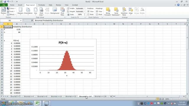The height and width of the screenshot is (106, 189).
Task: Toggle Gridlines Print checkbox
Action: tap(88, 14)
